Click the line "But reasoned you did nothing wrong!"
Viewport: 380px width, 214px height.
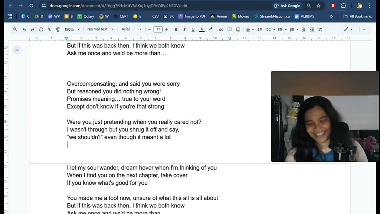click(x=114, y=91)
